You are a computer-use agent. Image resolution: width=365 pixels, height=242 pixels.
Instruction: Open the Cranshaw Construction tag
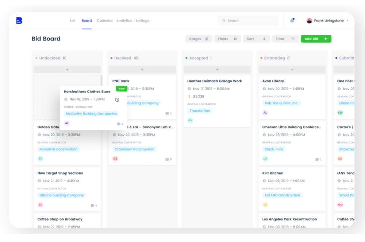[x=134, y=149]
